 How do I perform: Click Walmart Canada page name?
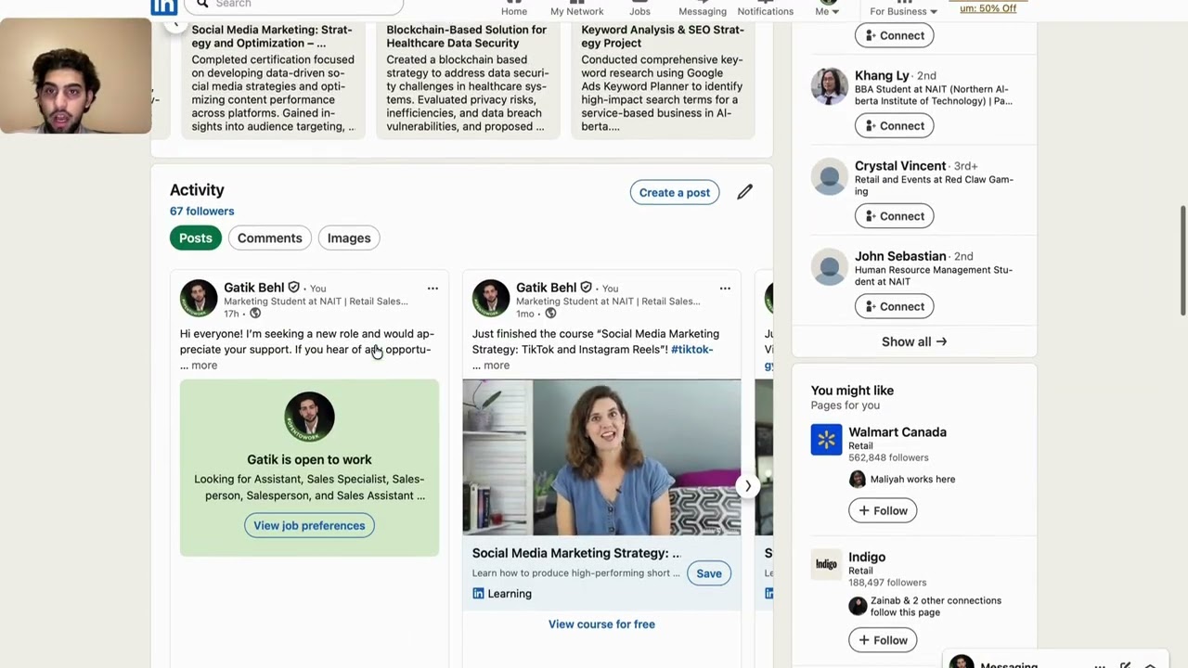[x=897, y=432]
